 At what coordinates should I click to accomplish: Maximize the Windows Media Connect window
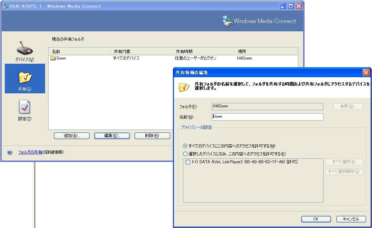pos(291,6)
